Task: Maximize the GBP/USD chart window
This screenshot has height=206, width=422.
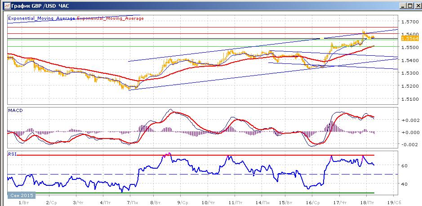Action: tap(409, 5)
